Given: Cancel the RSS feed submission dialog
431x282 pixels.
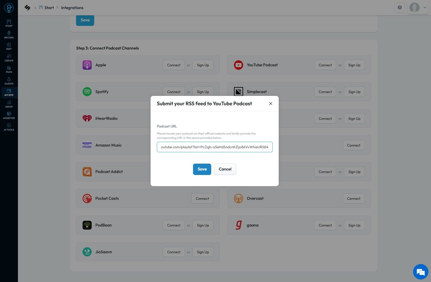Looking at the screenshot, I should [x=225, y=169].
